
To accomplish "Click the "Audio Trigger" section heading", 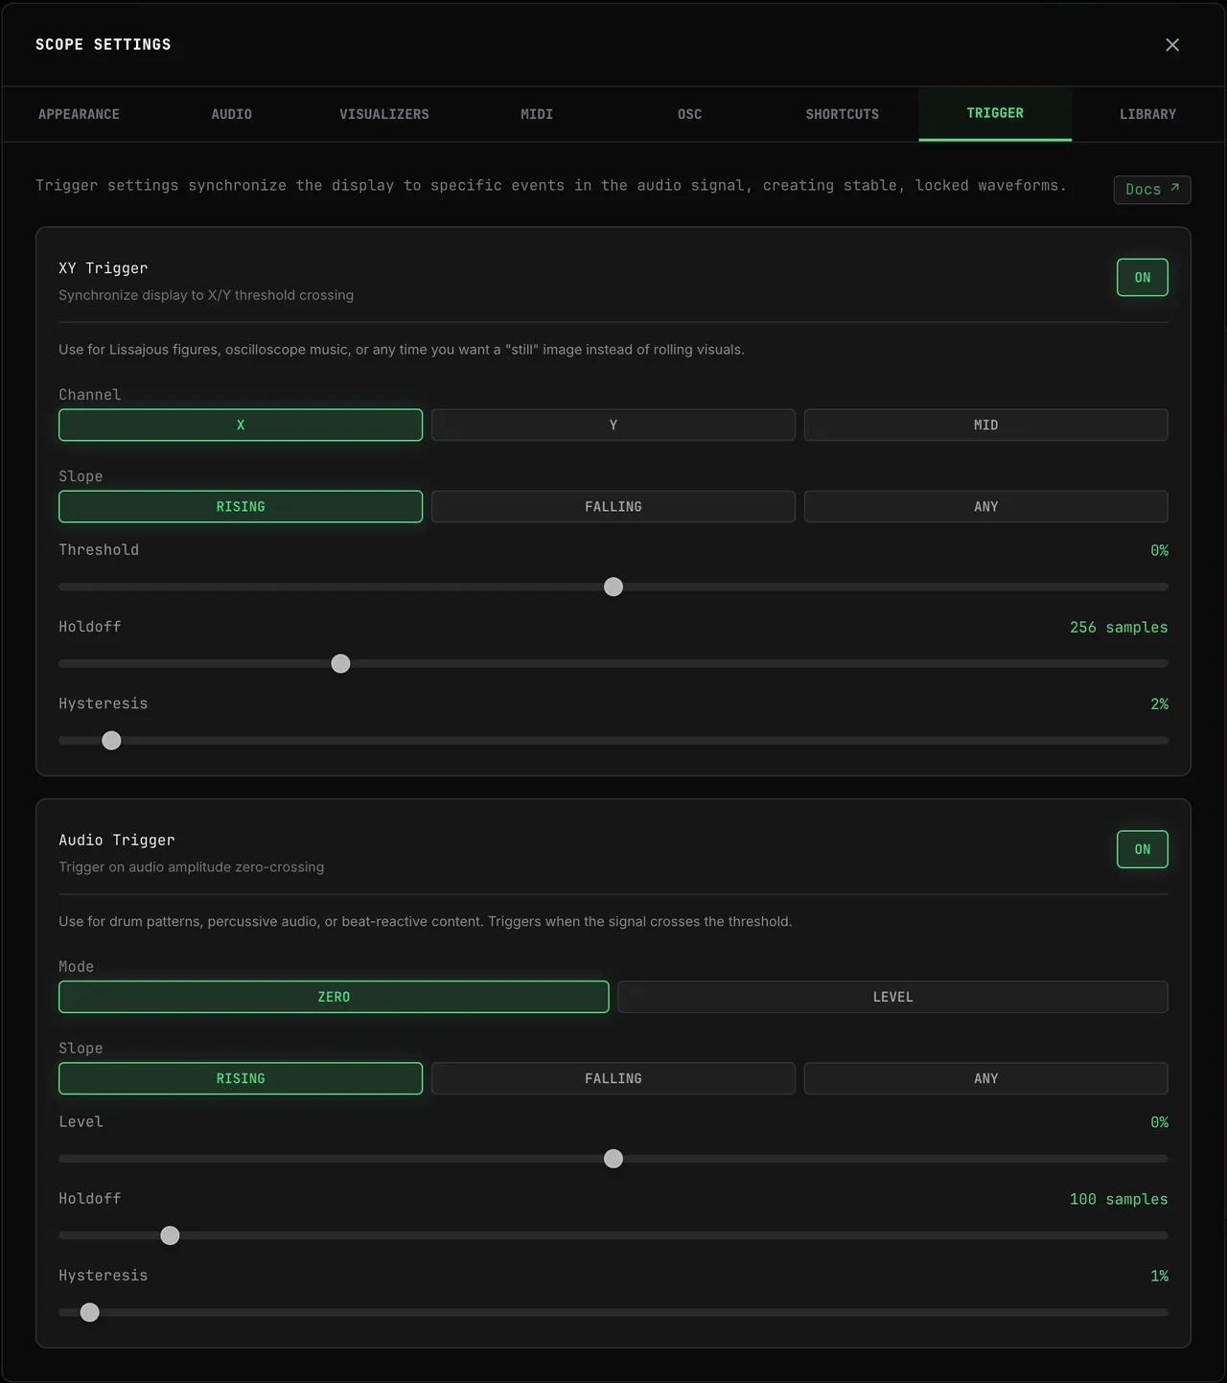I will coord(117,841).
